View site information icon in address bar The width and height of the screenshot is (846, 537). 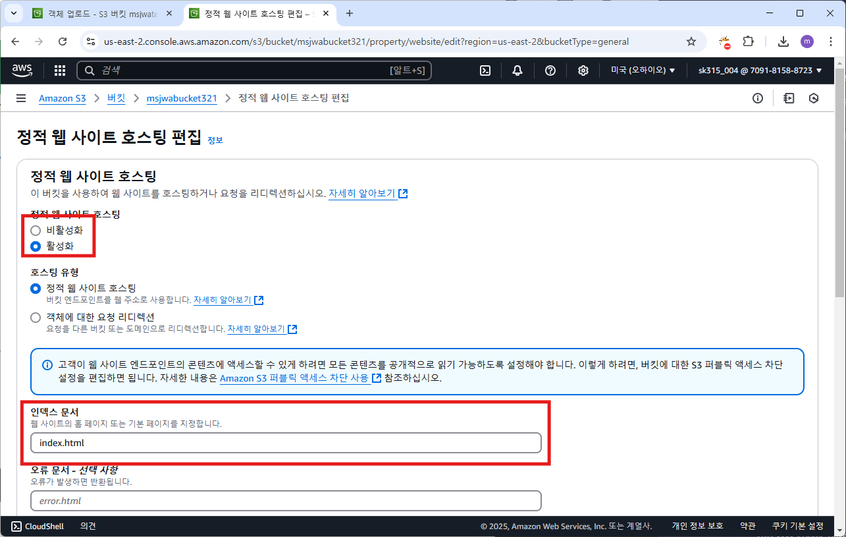92,42
